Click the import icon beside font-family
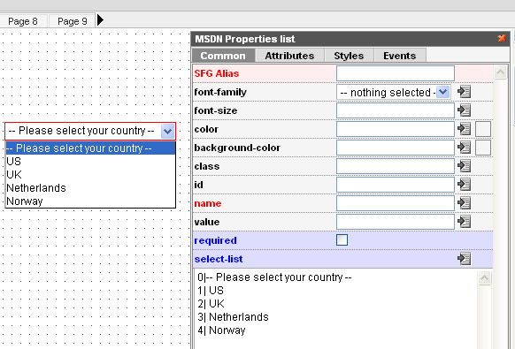 [464, 92]
